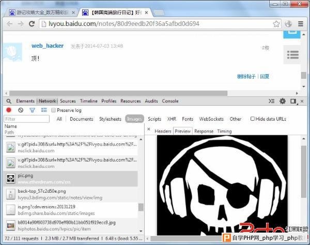Select the b8014a90f603738d970eff80b11bb051f919ecc8.jpg request
310x245 pixels.
tap(71, 225)
